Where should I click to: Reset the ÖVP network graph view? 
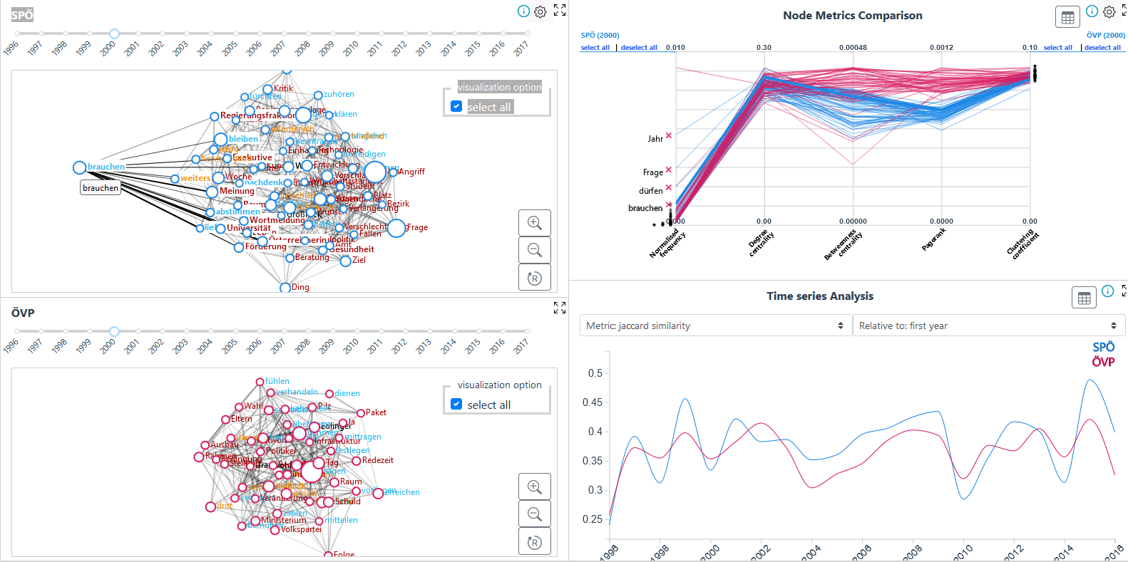(535, 542)
